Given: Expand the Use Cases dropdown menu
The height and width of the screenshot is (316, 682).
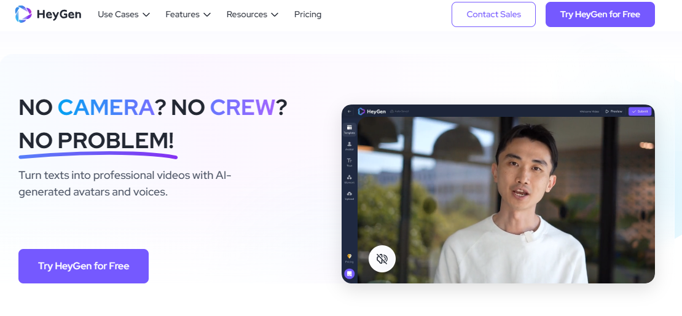Looking at the screenshot, I should [x=123, y=14].
